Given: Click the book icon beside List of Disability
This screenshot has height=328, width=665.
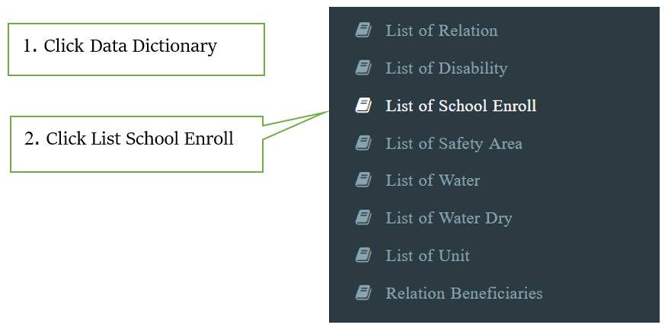Looking at the screenshot, I should point(363,68).
